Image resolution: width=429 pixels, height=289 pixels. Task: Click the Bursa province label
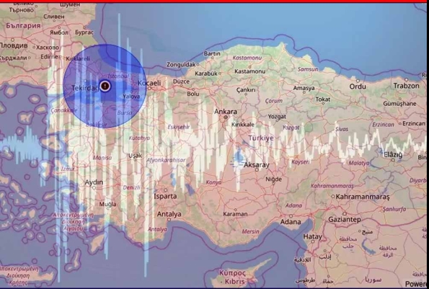(x=125, y=112)
